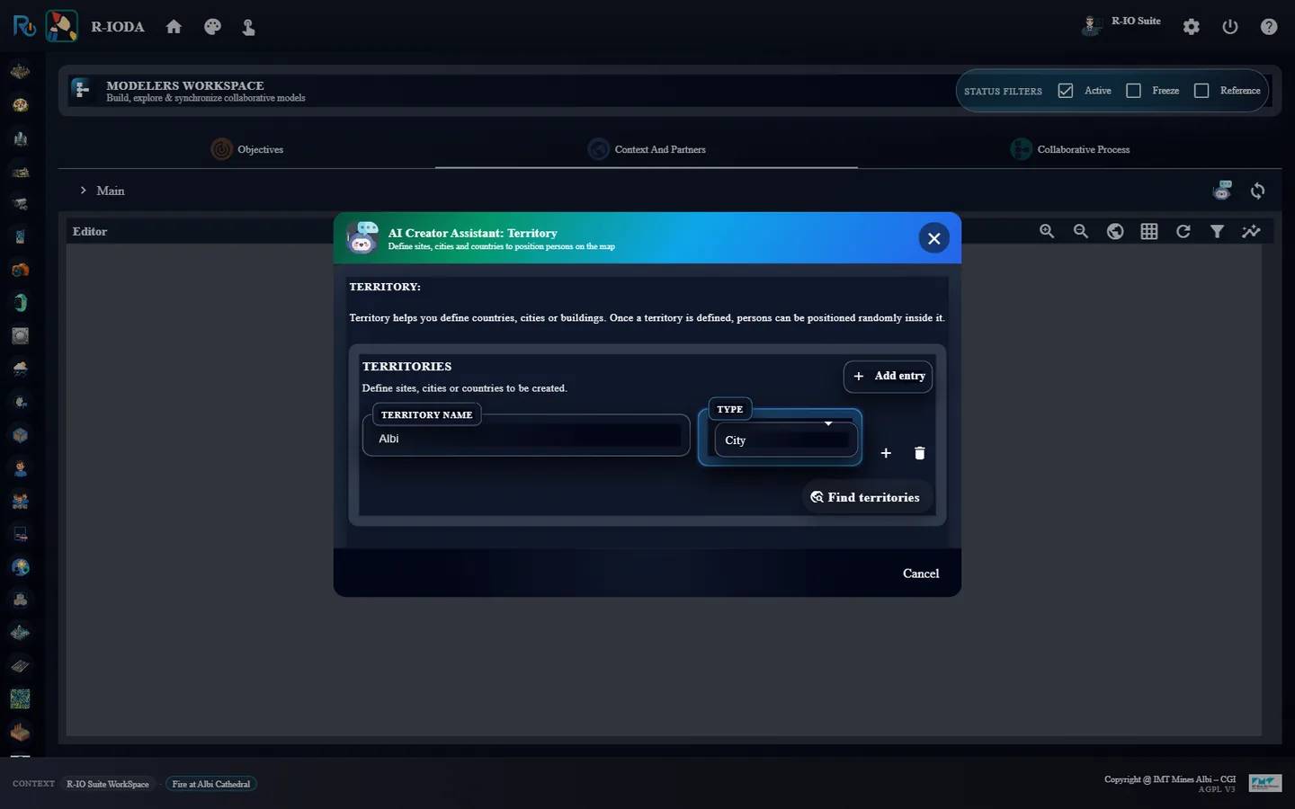Screen dimensions: 1295x809
Task: Cancel the AI Creator Assistant dialog
Action: (x=921, y=573)
